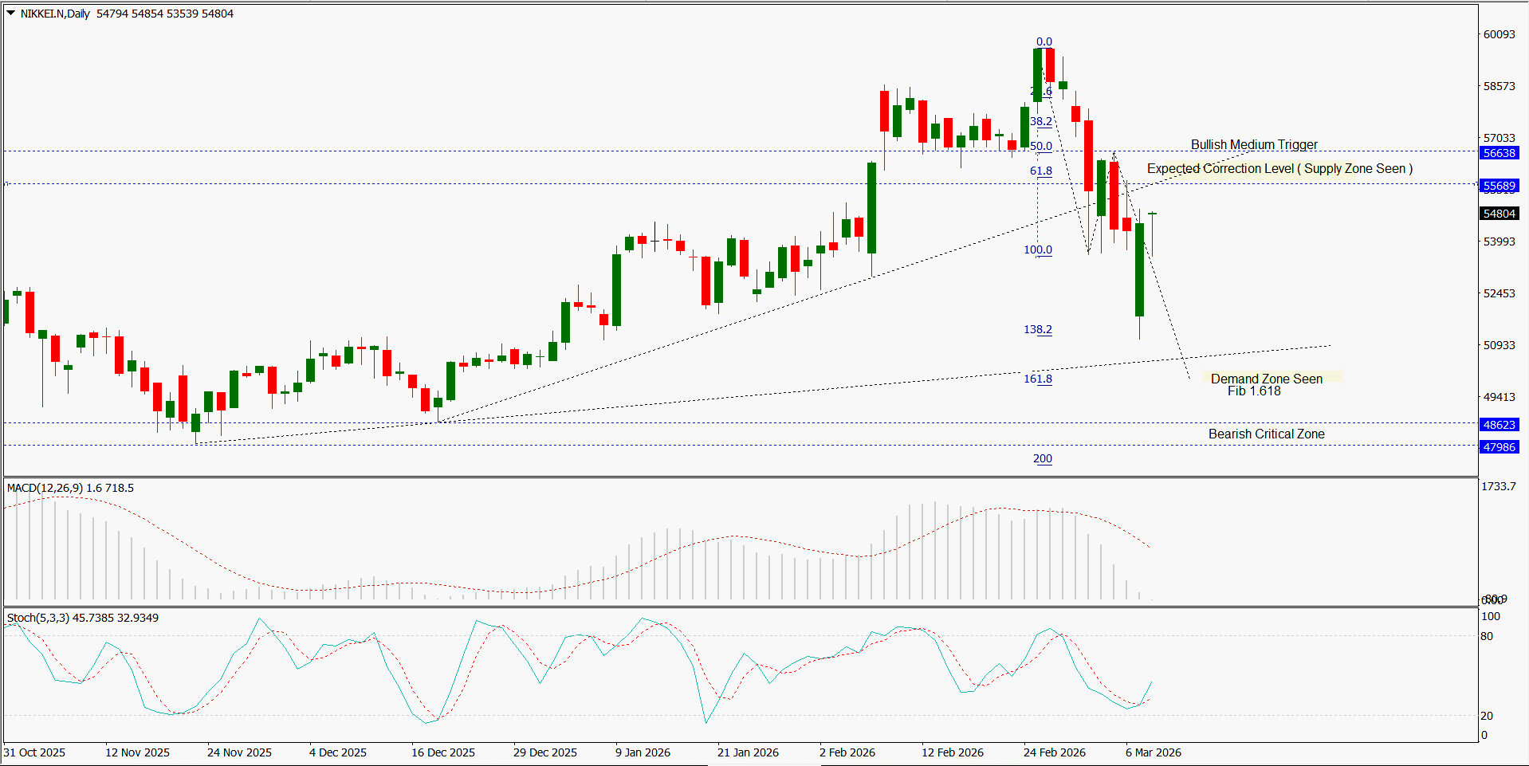Select the Fibonacci 161.8 level label
This screenshot has width=1529, height=766.
[1037, 379]
